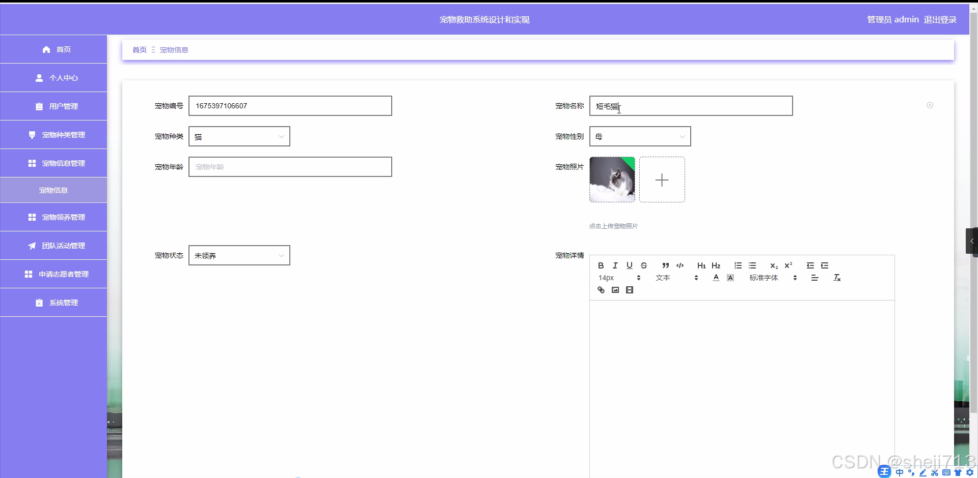978x478 pixels.
Task: Apply underline formatting in the editor
Action: [630, 265]
